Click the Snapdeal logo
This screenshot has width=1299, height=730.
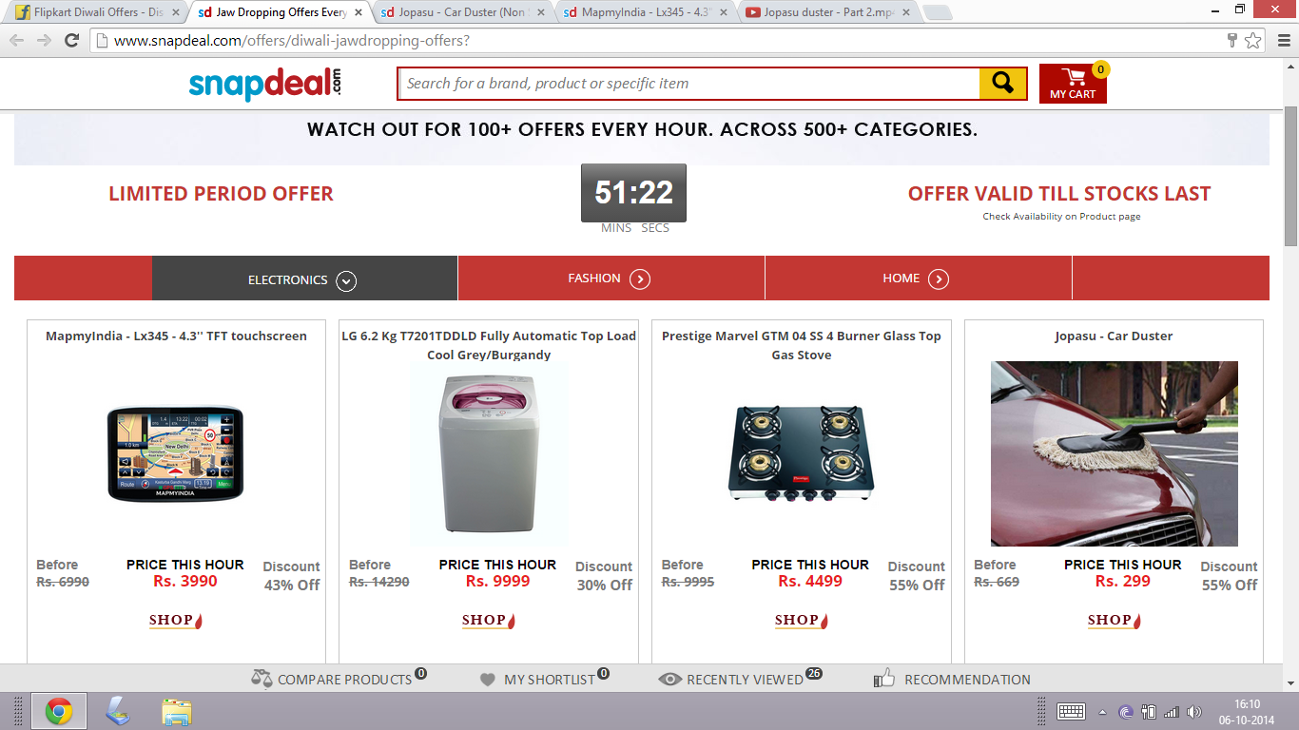(x=265, y=84)
